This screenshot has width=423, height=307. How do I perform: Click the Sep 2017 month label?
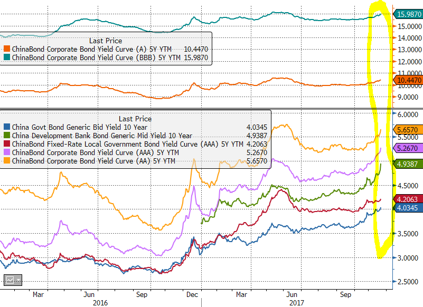345,294
